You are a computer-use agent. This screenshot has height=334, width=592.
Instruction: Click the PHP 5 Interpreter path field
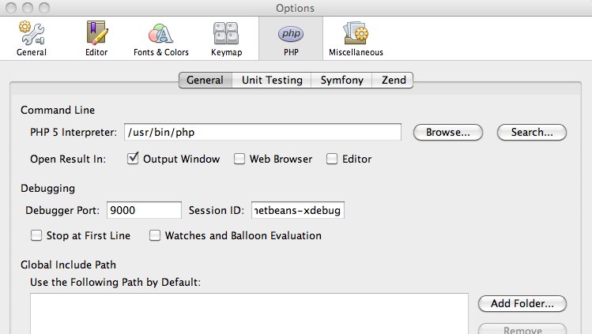(262, 132)
